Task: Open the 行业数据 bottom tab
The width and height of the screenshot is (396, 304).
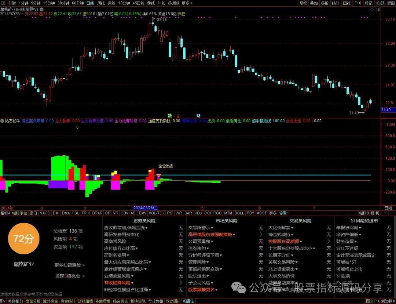Action: [155, 301]
